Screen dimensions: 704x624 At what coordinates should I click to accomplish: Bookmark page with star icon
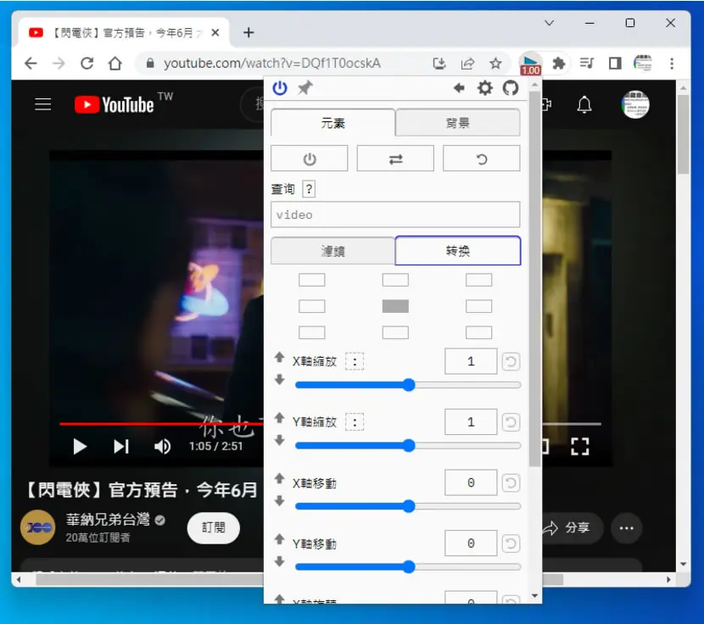495,64
